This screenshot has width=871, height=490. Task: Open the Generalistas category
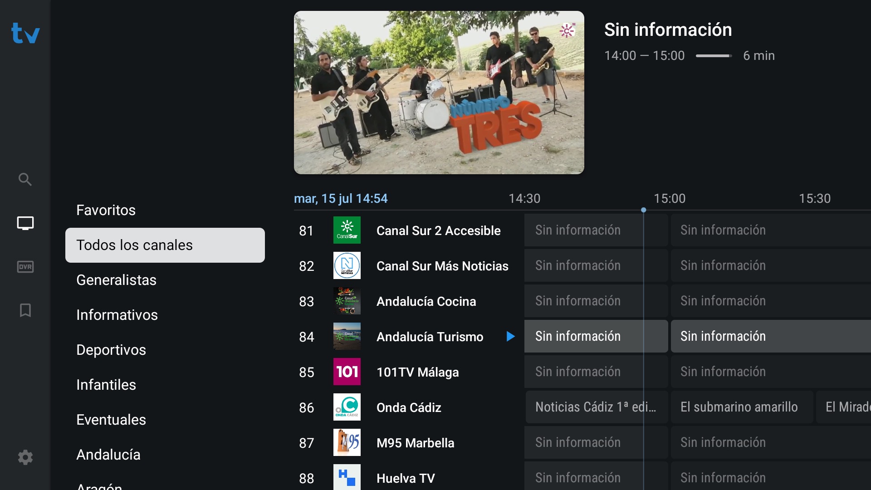coord(165,280)
